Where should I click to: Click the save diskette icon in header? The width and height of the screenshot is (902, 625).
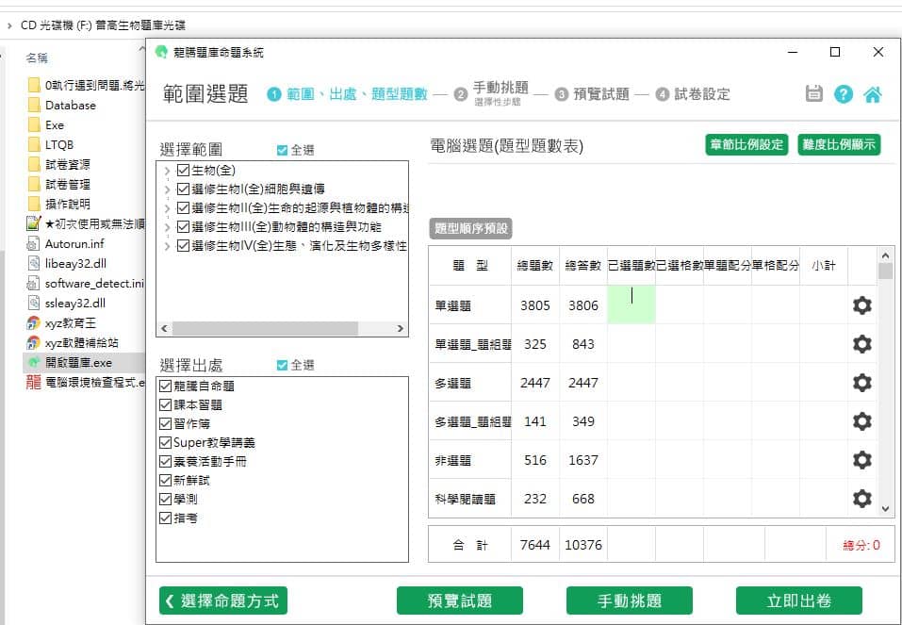(813, 93)
